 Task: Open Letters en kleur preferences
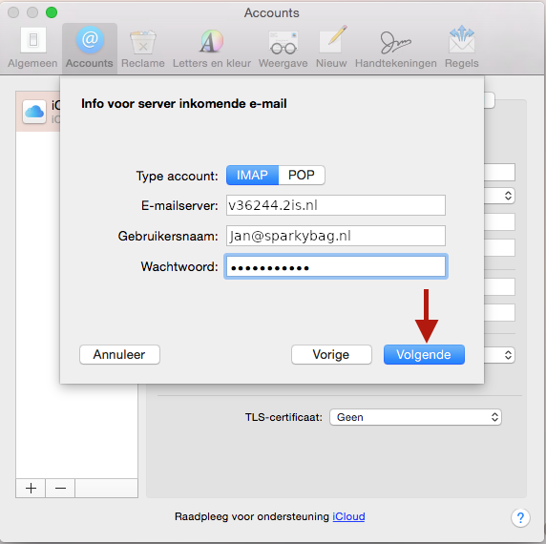pyautogui.click(x=212, y=48)
